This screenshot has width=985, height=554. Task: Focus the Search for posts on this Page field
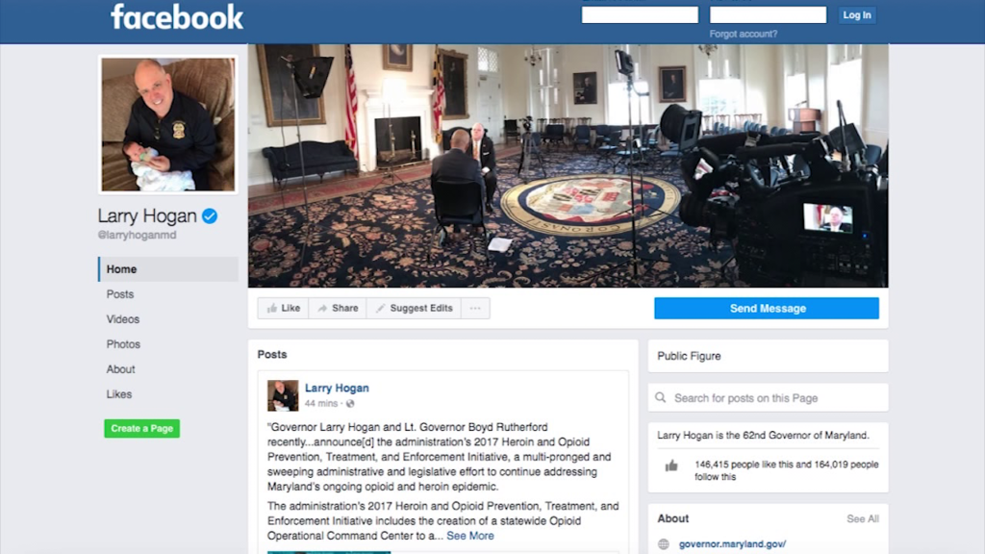click(x=768, y=397)
